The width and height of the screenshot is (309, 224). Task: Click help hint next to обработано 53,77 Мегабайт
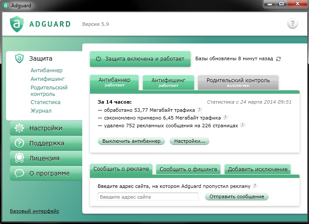[200, 109]
